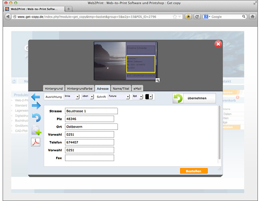Switch to the Hintergrundfarbe tab
Viewport: 259px width, 201px height.
80,88
